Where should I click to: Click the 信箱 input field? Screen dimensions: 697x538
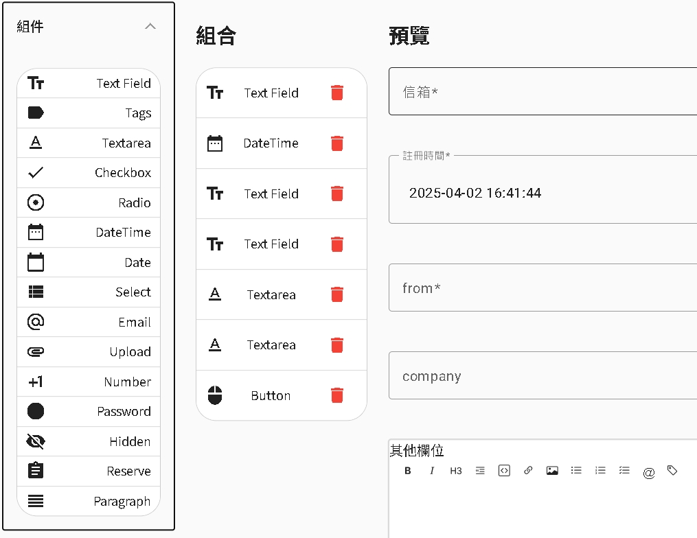pyautogui.click(x=542, y=92)
